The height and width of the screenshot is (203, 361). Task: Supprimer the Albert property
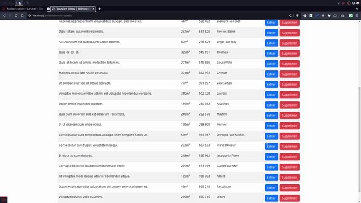pyautogui.click(x=289, y=178)
